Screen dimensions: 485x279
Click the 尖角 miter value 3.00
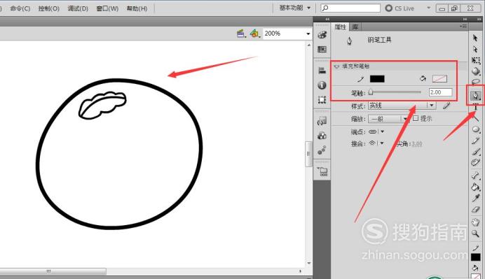tap(417, 143)
